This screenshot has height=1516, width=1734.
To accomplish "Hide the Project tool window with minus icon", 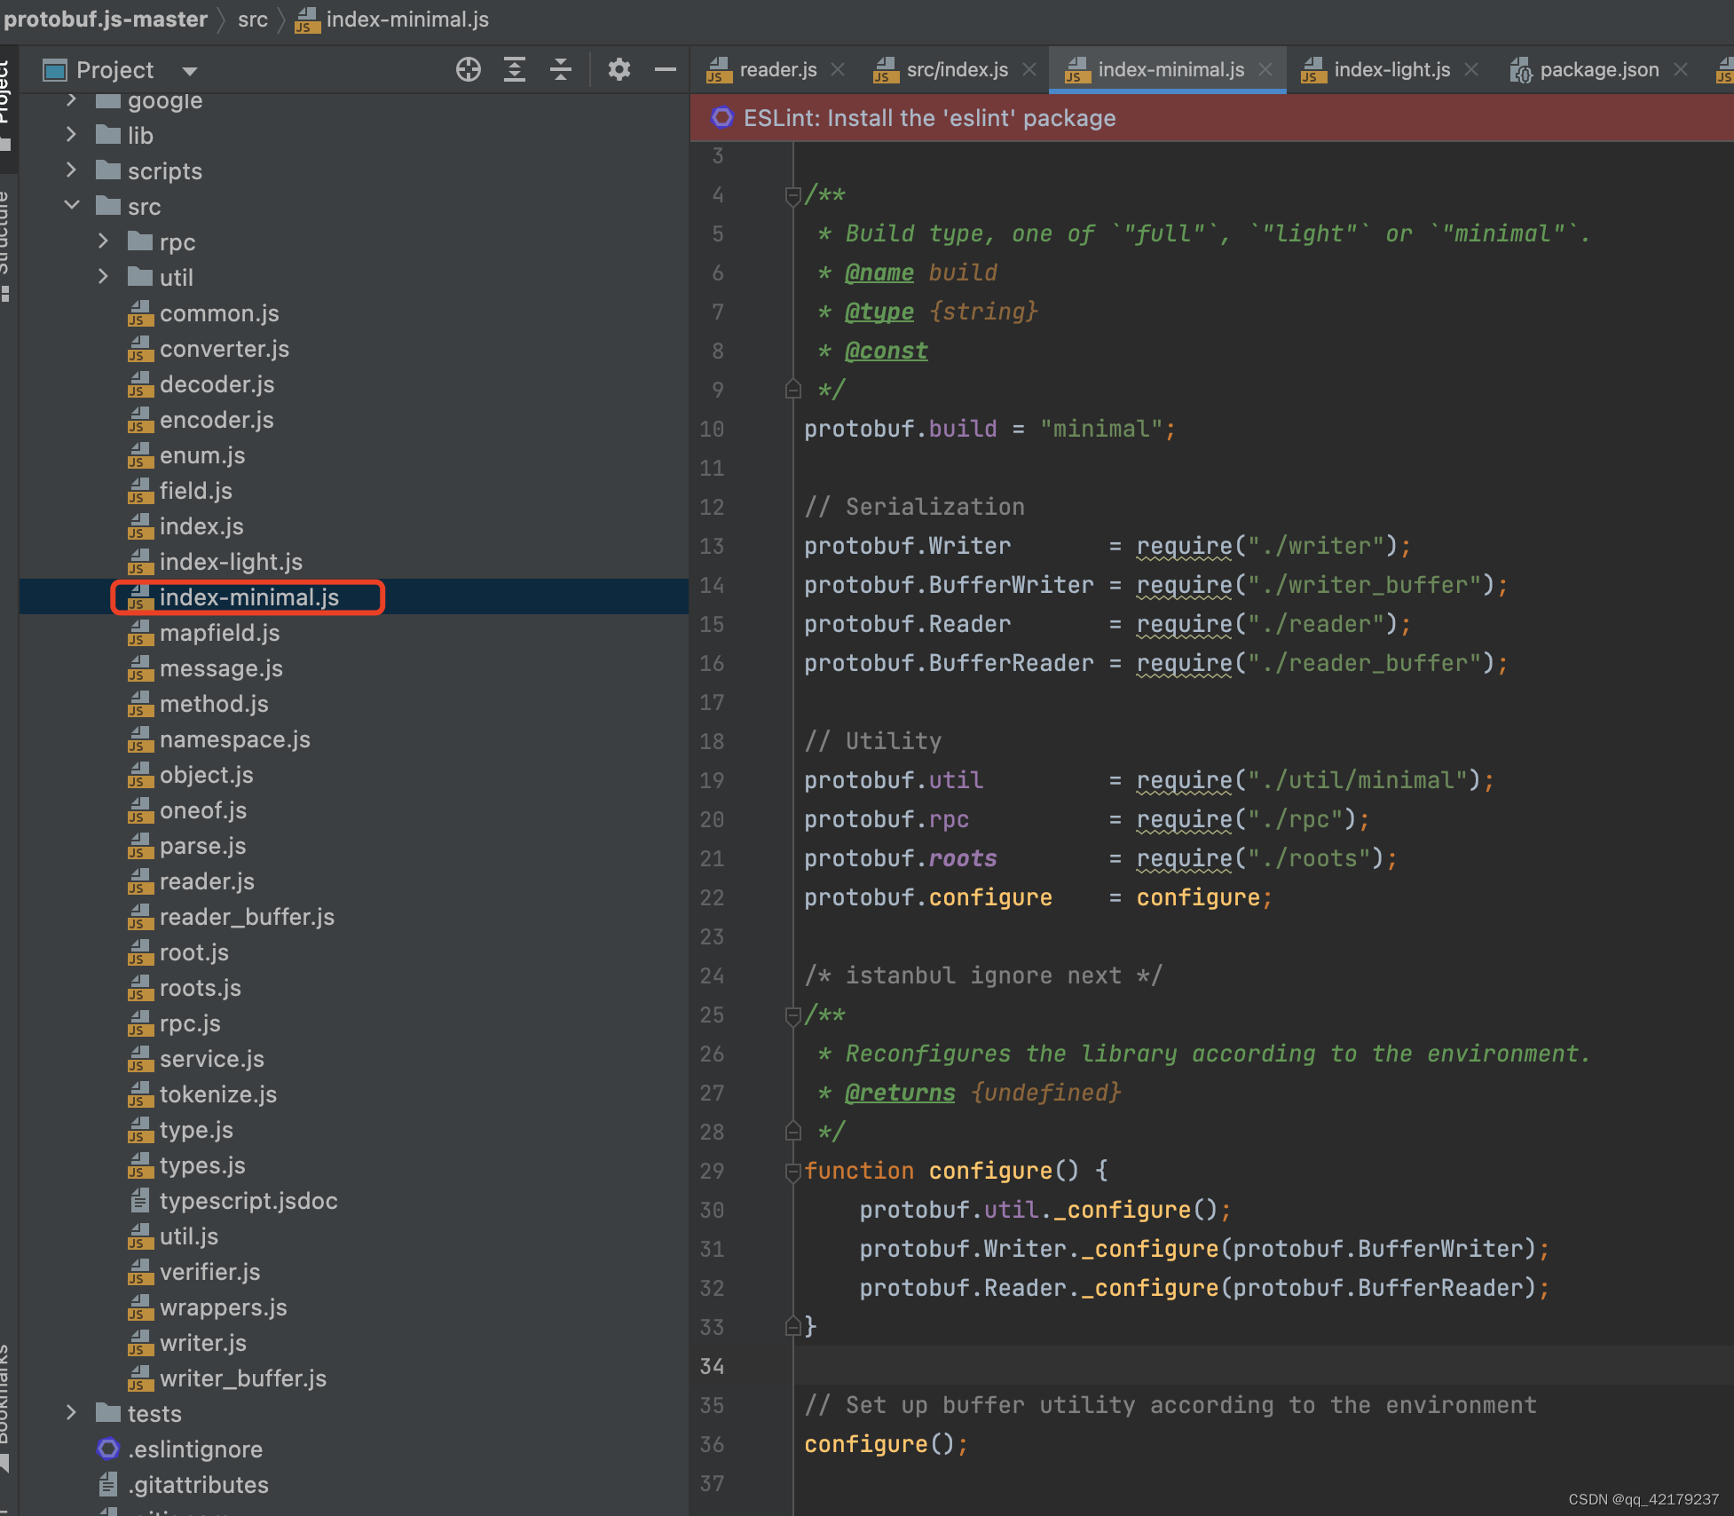I will pos(665,69).
